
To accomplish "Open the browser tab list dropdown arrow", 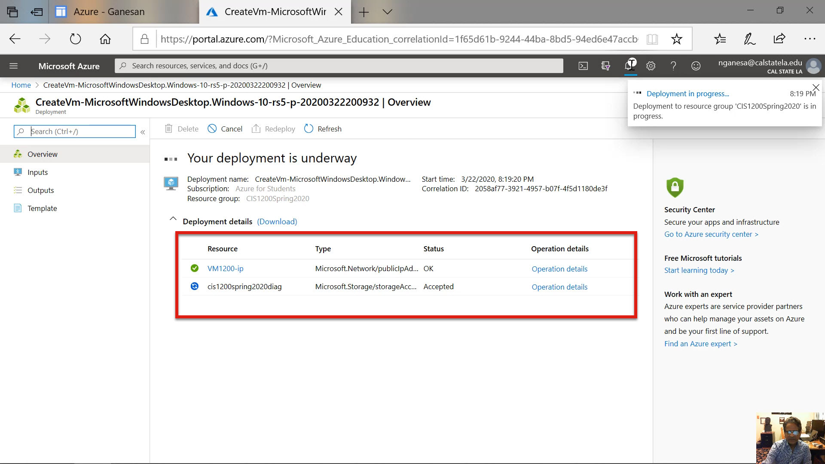I will pyautogui.click(x=387, y=12).
